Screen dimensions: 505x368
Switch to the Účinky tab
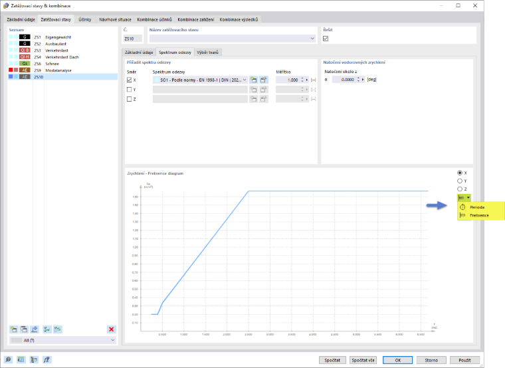[84, 20]
